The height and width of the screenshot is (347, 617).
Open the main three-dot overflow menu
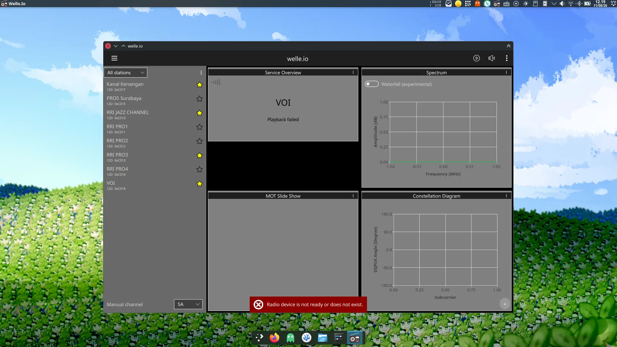pyautogui.click(x=507, y=58)
